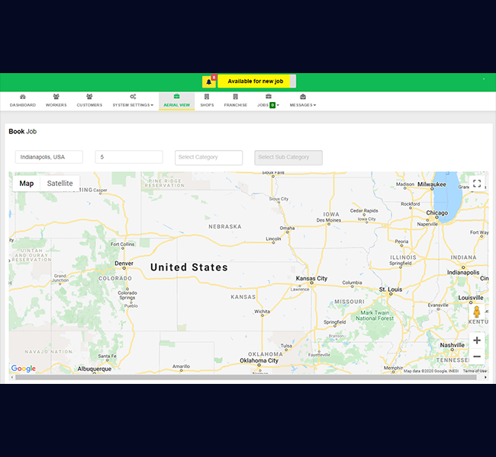This screenshot has height=457, width=496.
Task: Click Kansas City on the map
Action: (311, 278)
